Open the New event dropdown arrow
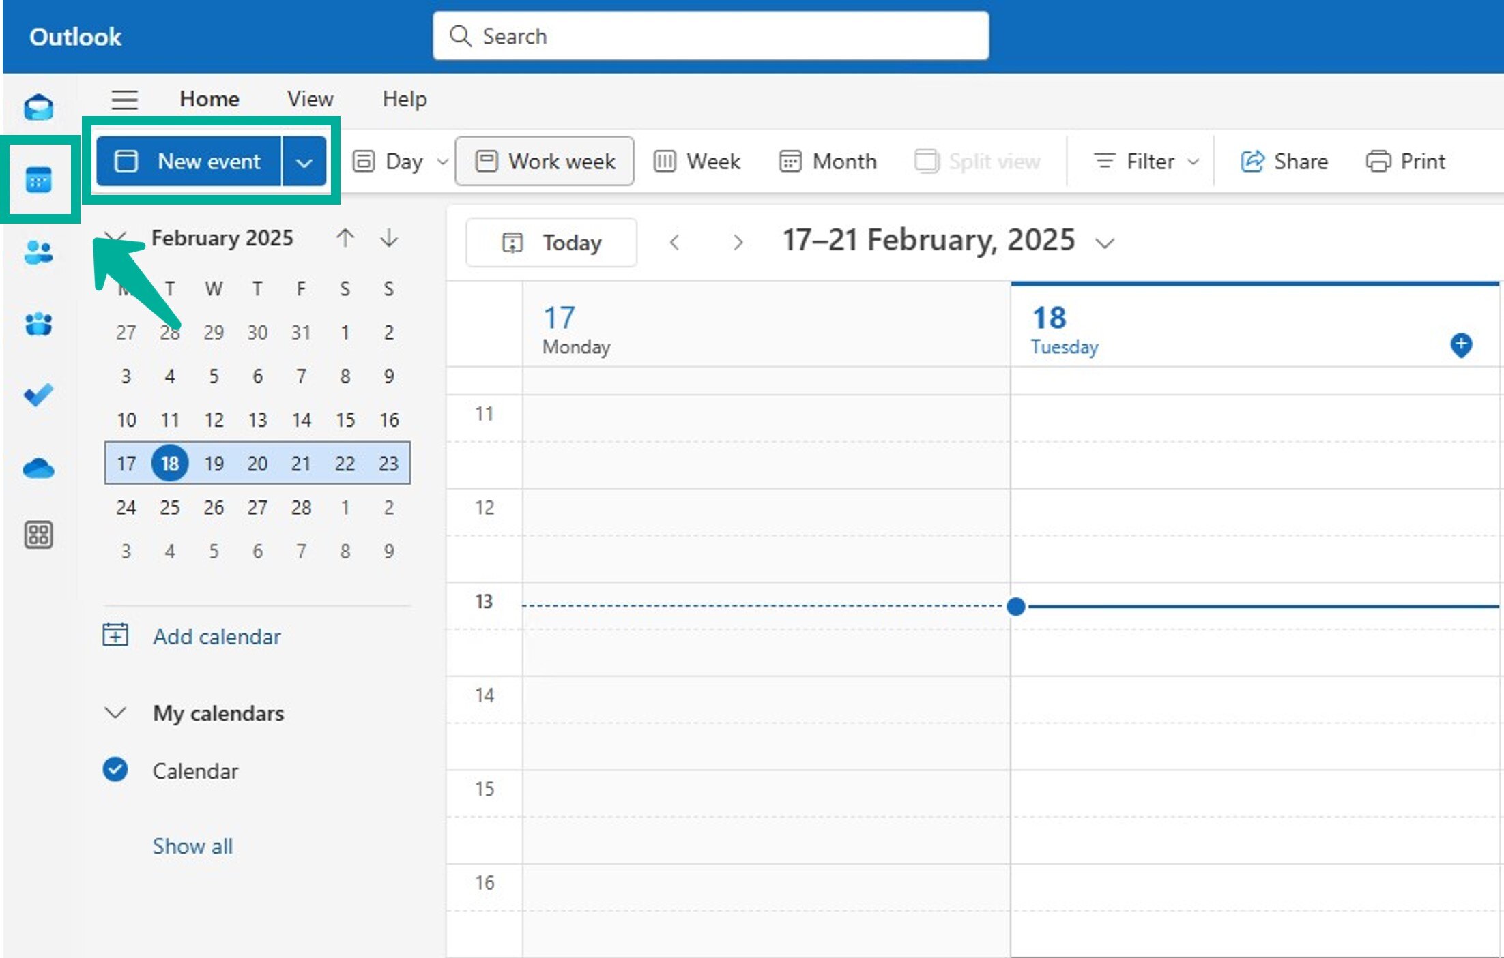The image size is (1504, 958). 304,162
